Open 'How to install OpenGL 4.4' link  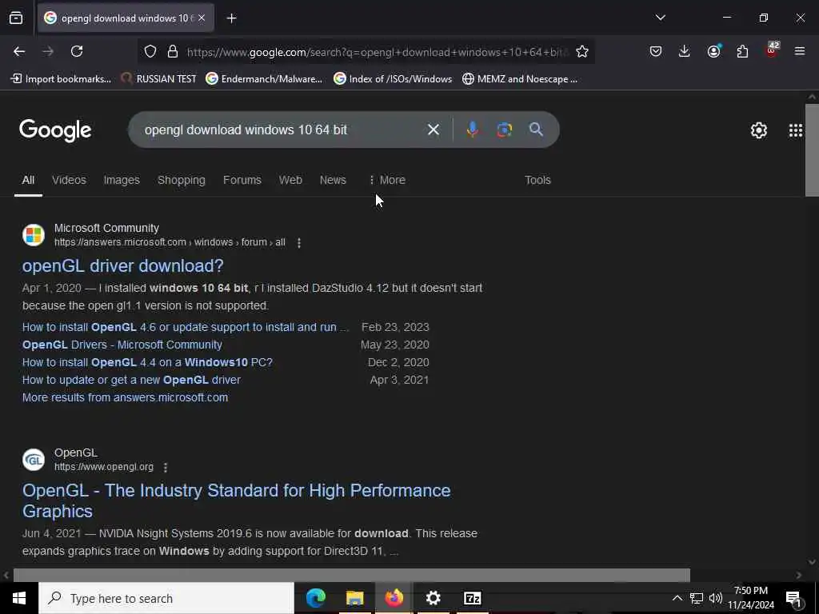[x=147, y=362]
